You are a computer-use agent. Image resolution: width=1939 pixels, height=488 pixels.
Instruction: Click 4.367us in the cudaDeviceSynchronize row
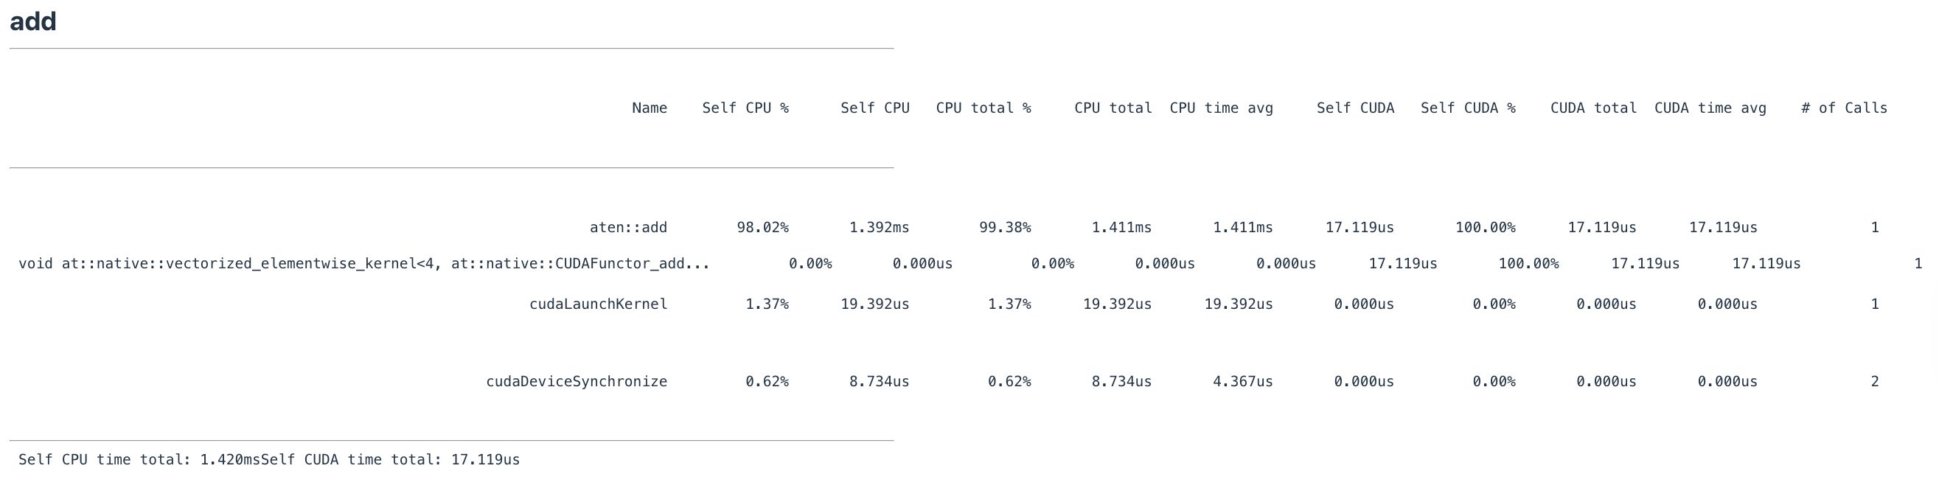pyautogui.click(x=1242, y=382)
